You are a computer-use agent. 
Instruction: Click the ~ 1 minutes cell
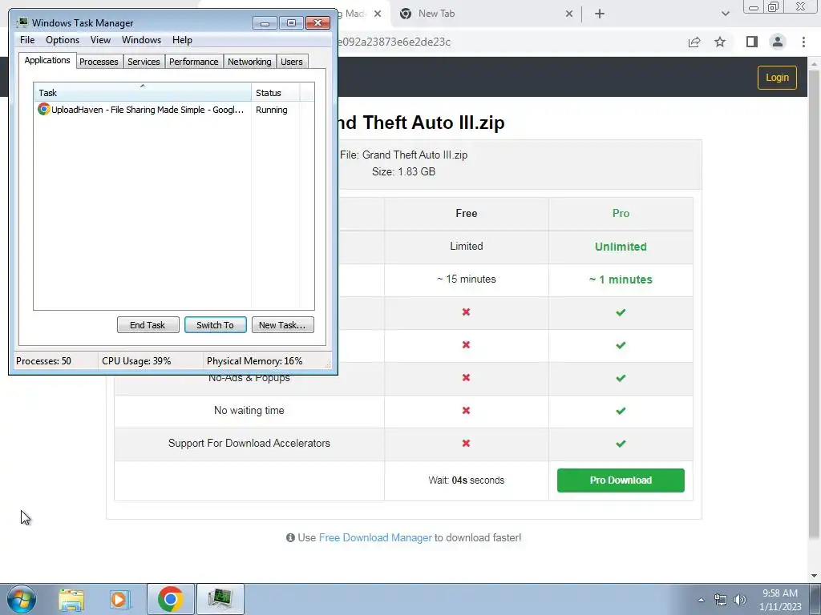(x=621, y=279)
